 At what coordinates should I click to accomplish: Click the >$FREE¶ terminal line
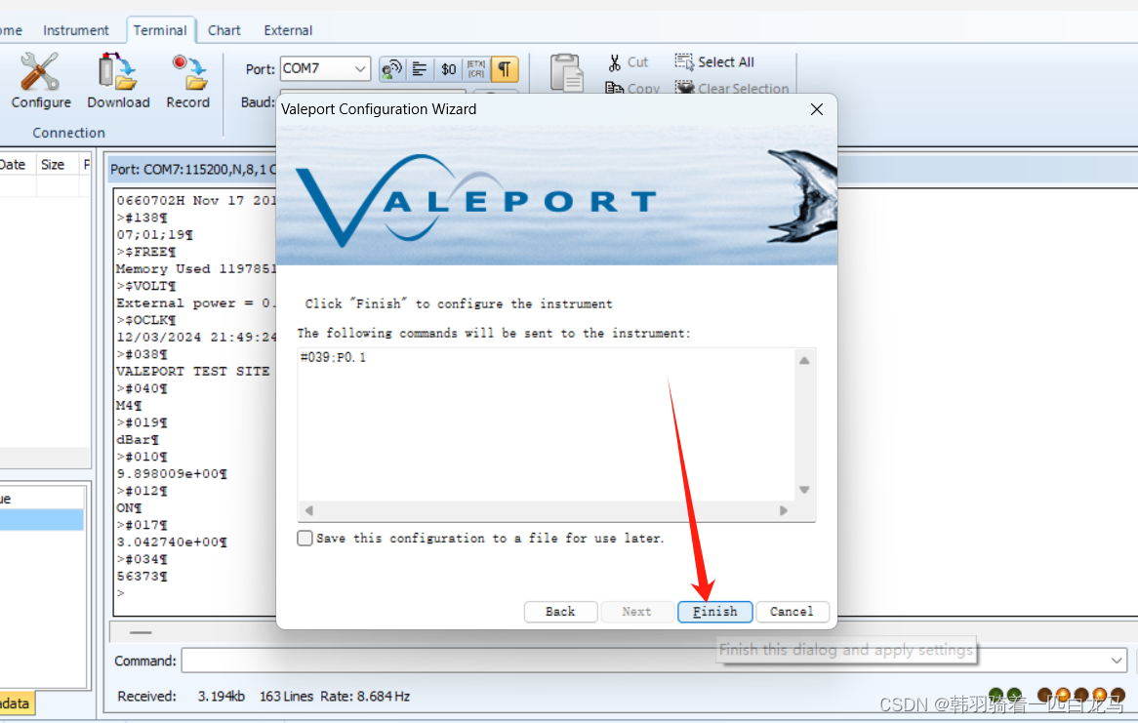(145, 252)
